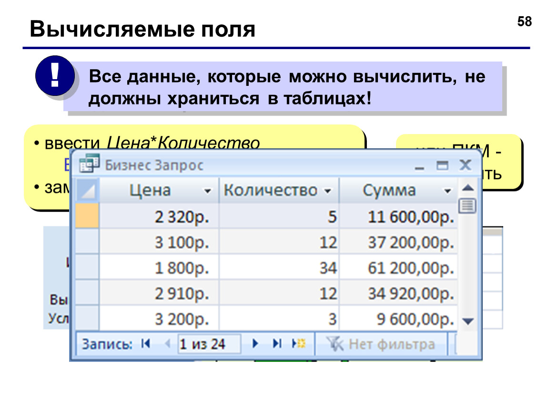Viewport: 548px width, 412px height.
Task: Click vertical scrollbar down arrow
Action: (467, 321)
